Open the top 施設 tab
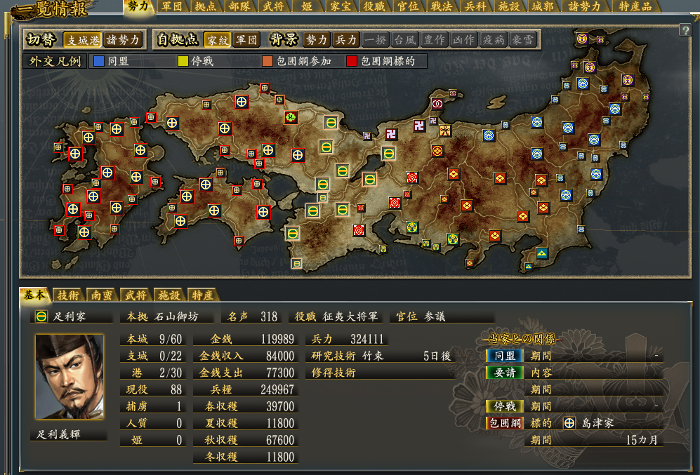 pyautogui.click(x=509, y=6)
